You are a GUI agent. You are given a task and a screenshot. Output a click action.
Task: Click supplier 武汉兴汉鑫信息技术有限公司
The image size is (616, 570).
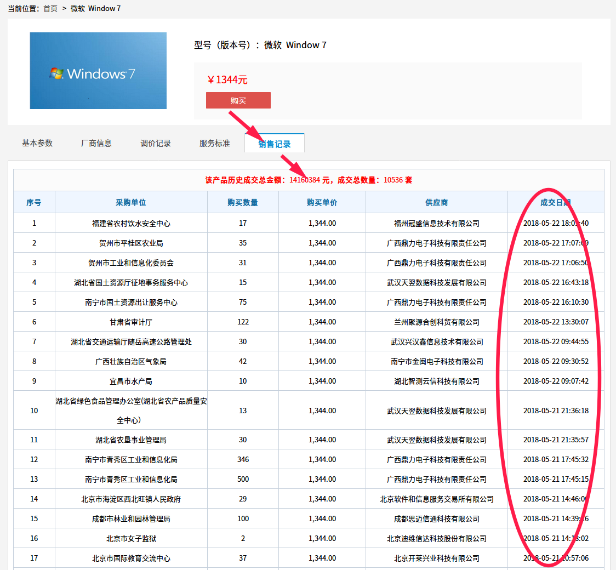pyautogui.click(x=436, y=342)
